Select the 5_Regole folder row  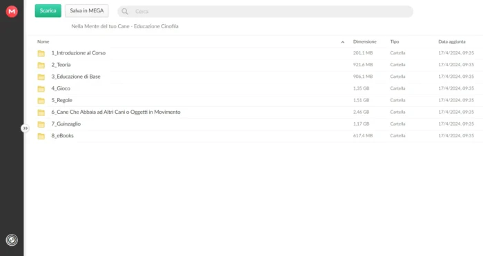click(256, 100)
